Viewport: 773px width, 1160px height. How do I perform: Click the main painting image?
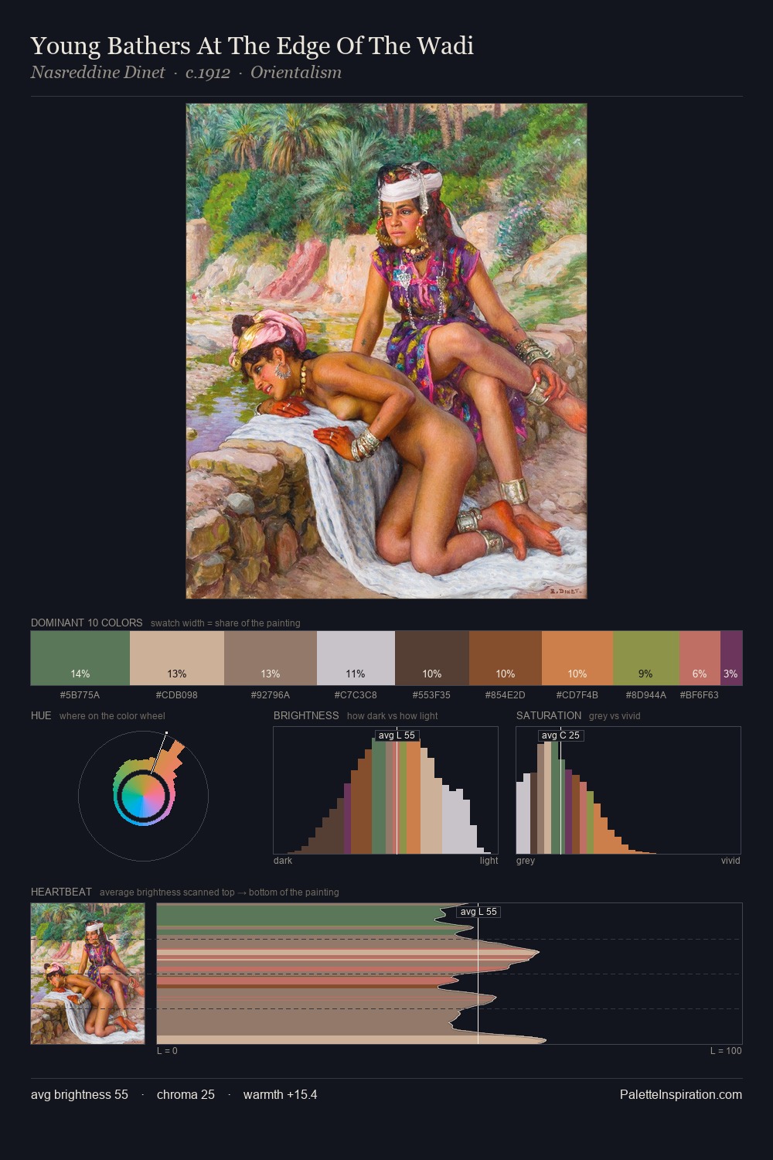pyautogui.click(x=386, y=351)
